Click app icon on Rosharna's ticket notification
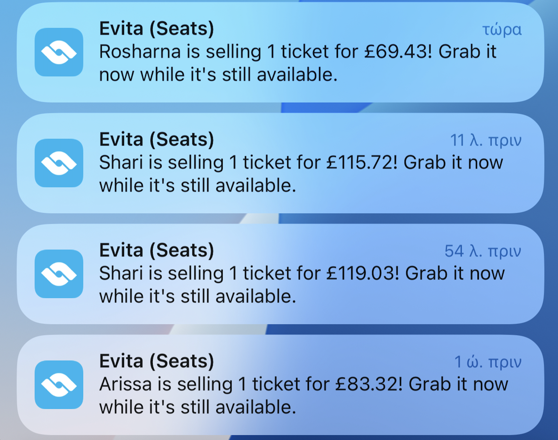Screen dimensions: 558x440 pos(59,52)
